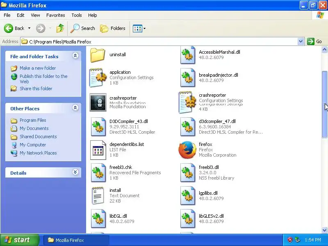
Task: Click Publish this folder to the Web
Action: pyautogui.click(x=43, y=79)
